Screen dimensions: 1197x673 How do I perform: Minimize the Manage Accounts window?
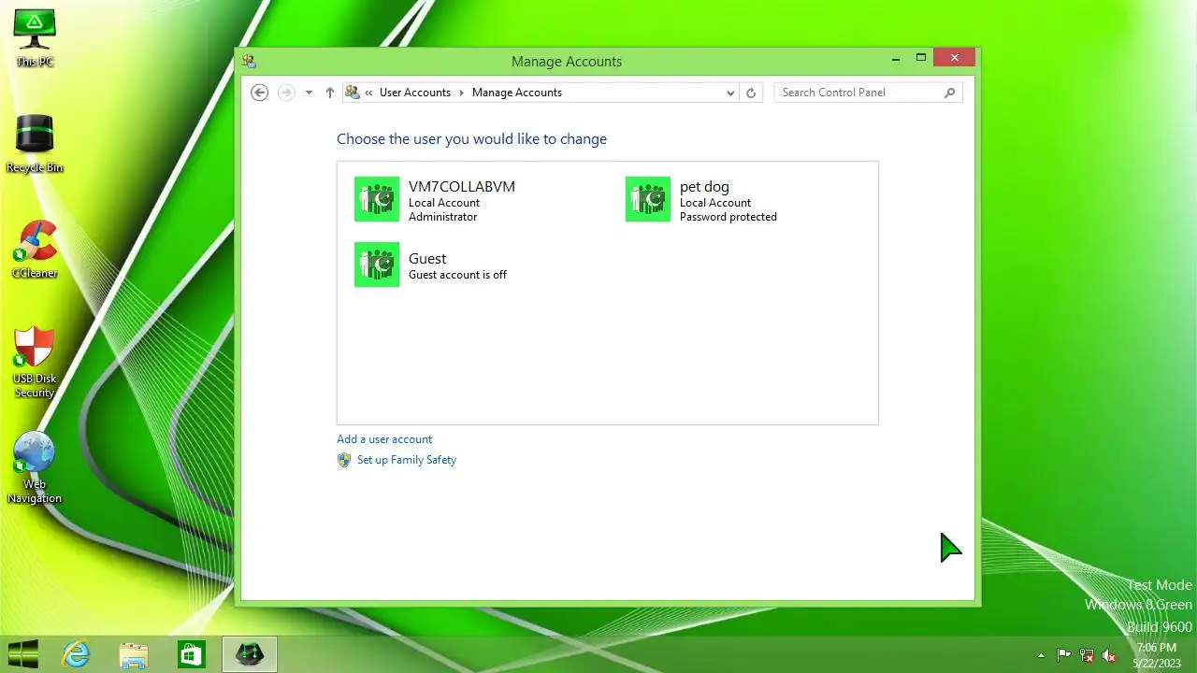click(896, 58)
